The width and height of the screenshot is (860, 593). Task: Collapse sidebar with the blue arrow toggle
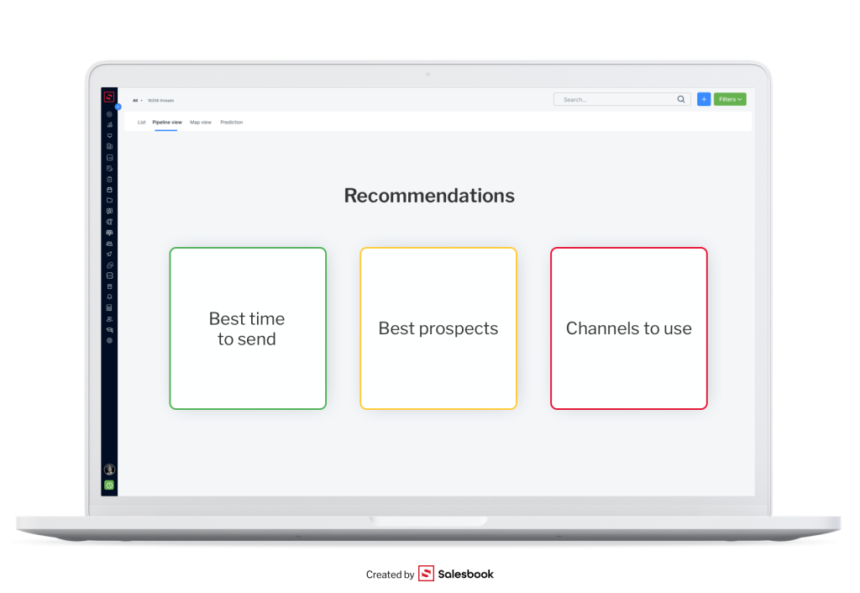tap(118, 107)
